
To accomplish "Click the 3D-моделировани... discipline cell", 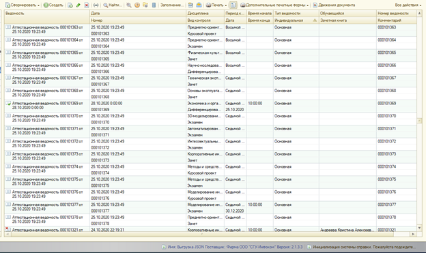I will pyautogui.click(x=204, y=116).
